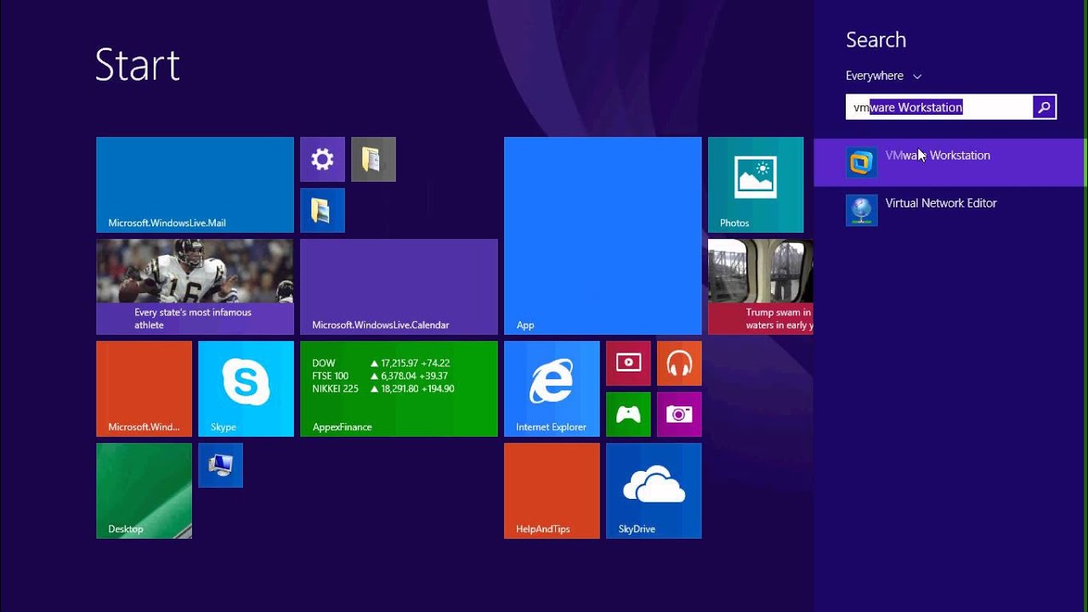Open the Trump news tile
The height and width of the screenshot is (612, 1088).
tap(761, 286)
